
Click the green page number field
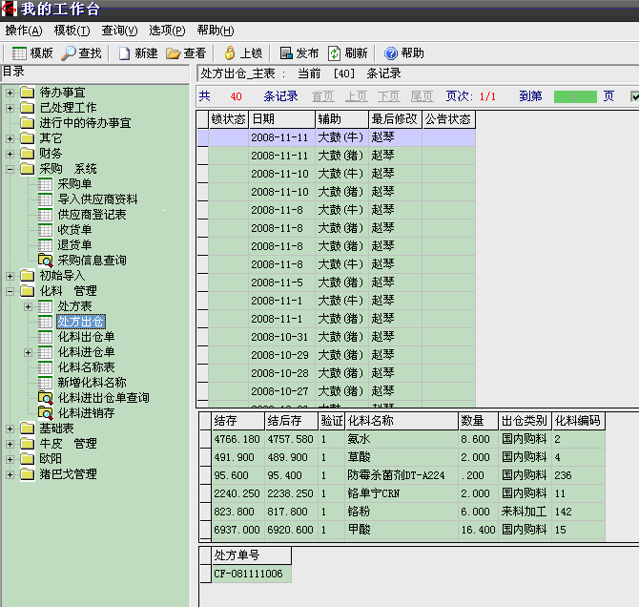click(574, 96)
